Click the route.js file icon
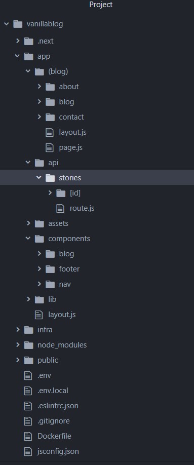Viewport: 194px width, 465px height. click(x=60, y=208)
